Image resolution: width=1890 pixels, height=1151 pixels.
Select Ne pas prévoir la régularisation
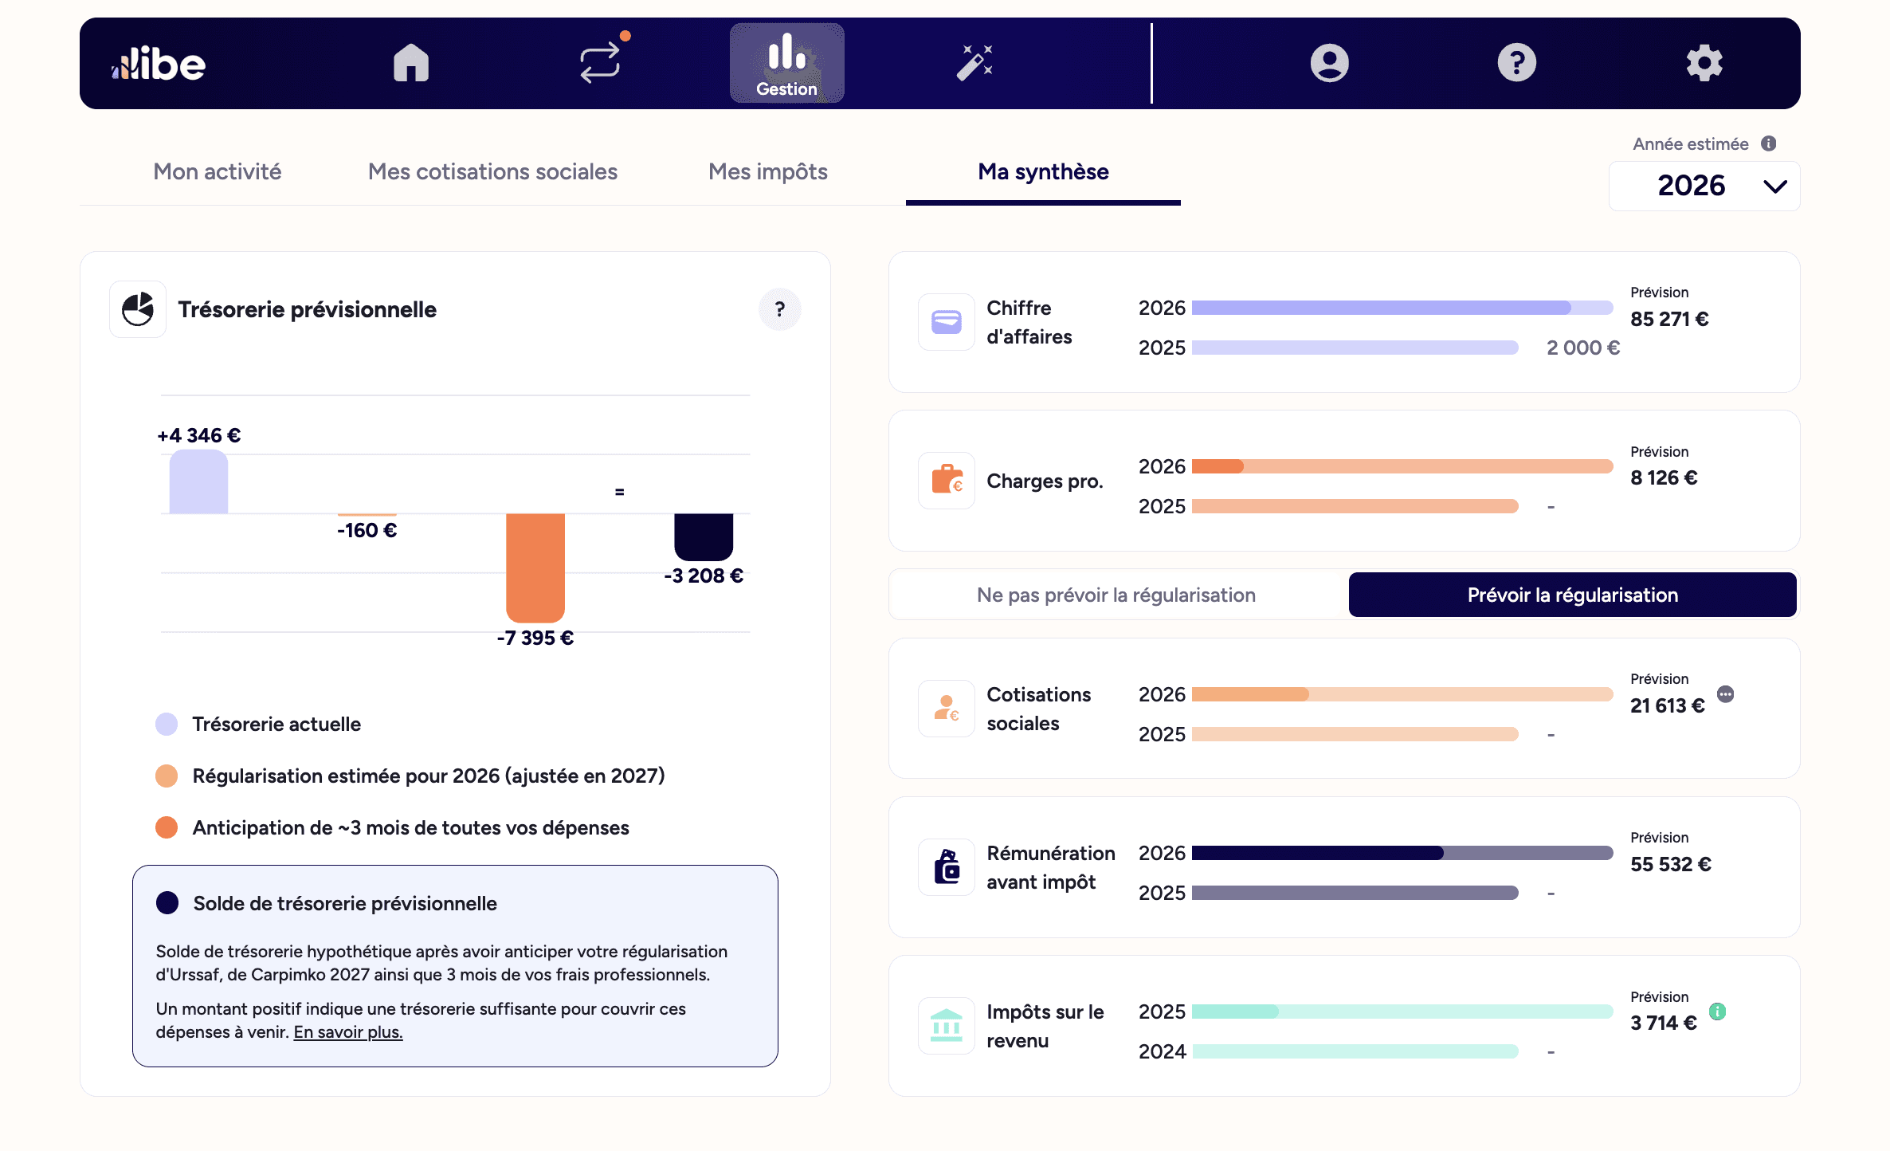pos(1116,595)
